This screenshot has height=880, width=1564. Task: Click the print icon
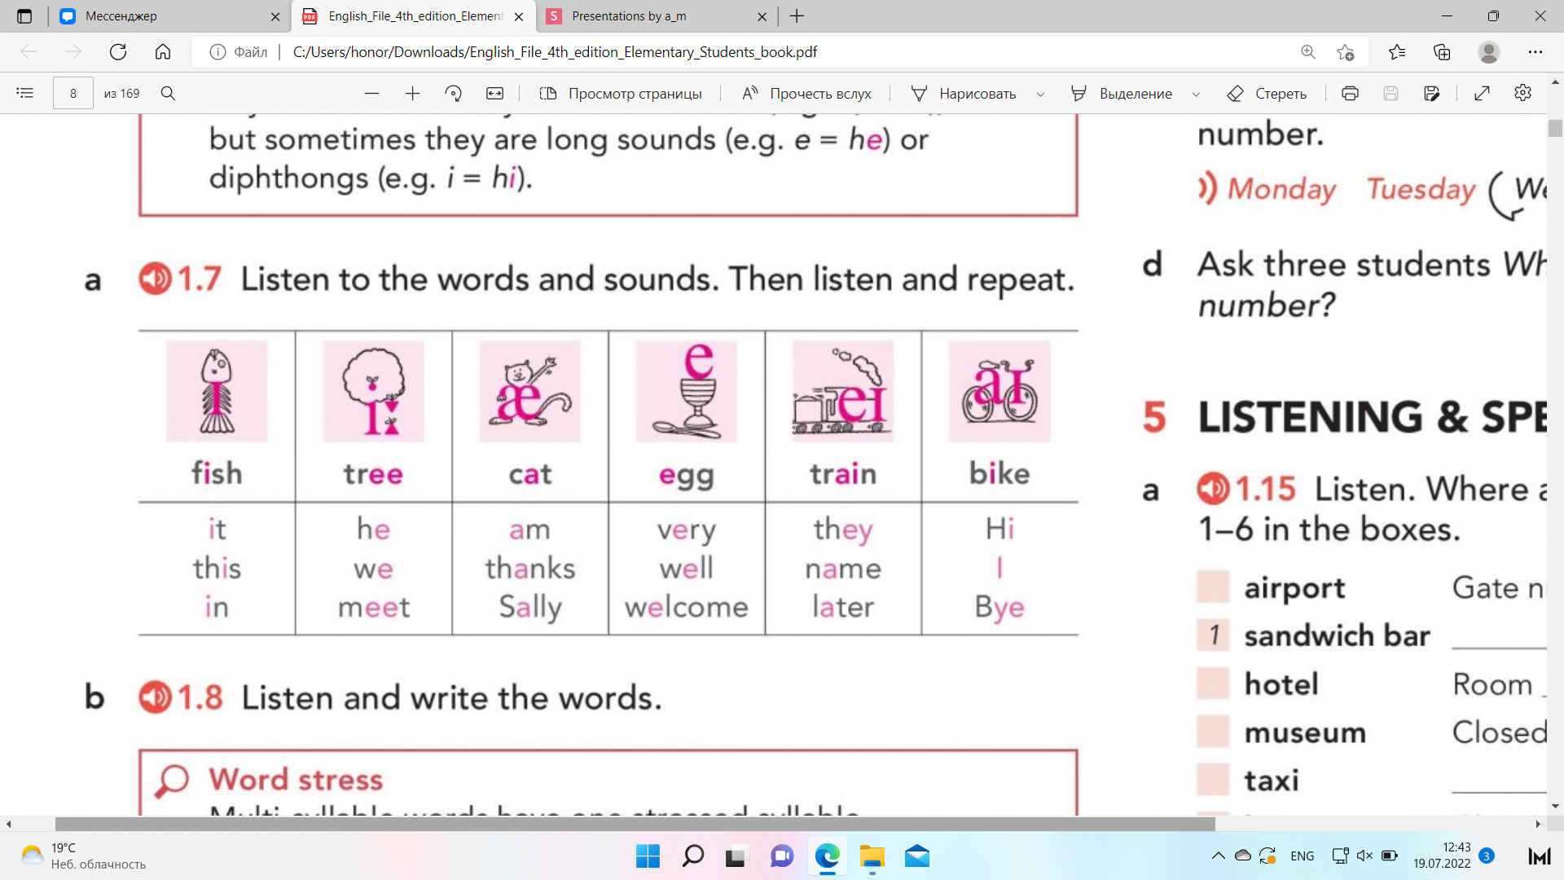(1350, 94)
